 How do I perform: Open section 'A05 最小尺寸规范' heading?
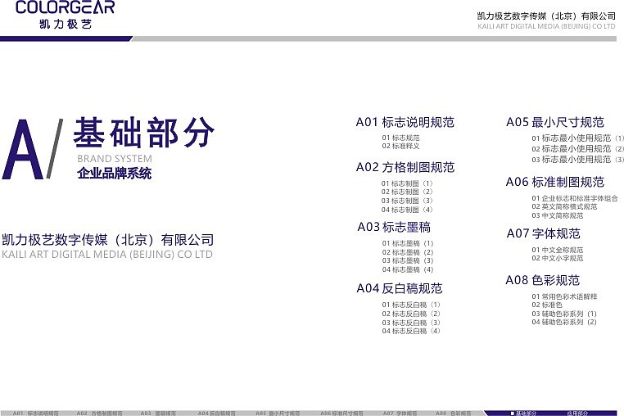tap(555, 122)
